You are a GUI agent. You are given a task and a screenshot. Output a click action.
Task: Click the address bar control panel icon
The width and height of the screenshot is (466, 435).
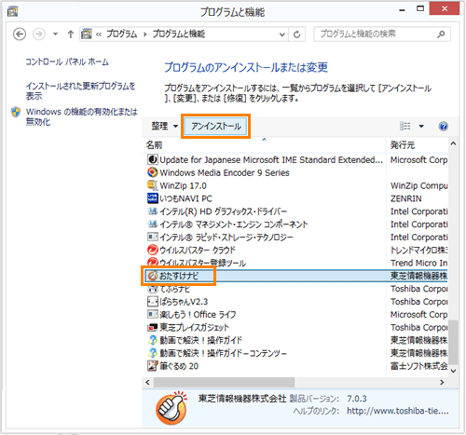87,34
